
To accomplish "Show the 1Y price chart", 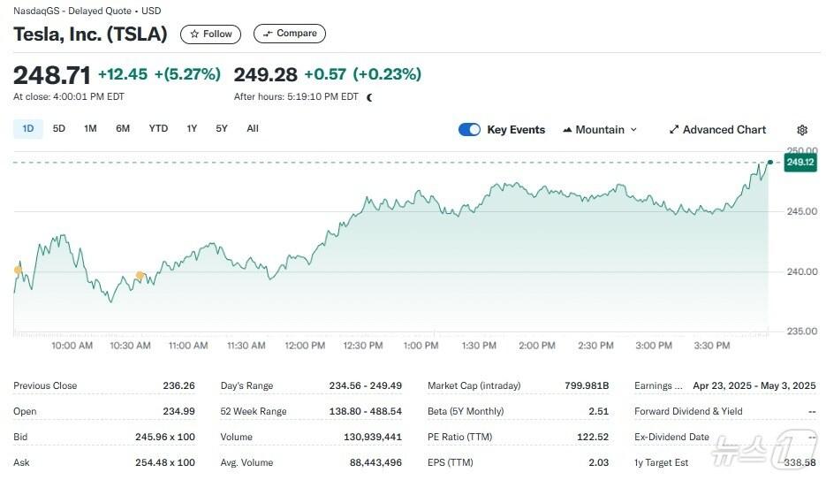I will point(192,129).
